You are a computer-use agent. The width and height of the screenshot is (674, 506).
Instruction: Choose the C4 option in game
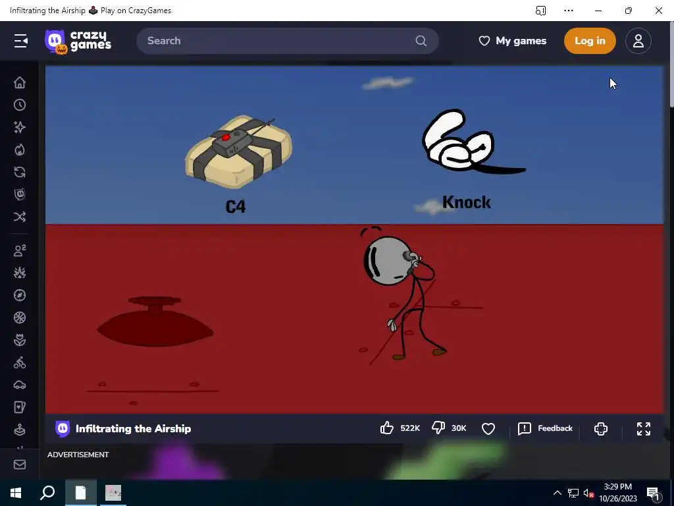tap(238, 164)
